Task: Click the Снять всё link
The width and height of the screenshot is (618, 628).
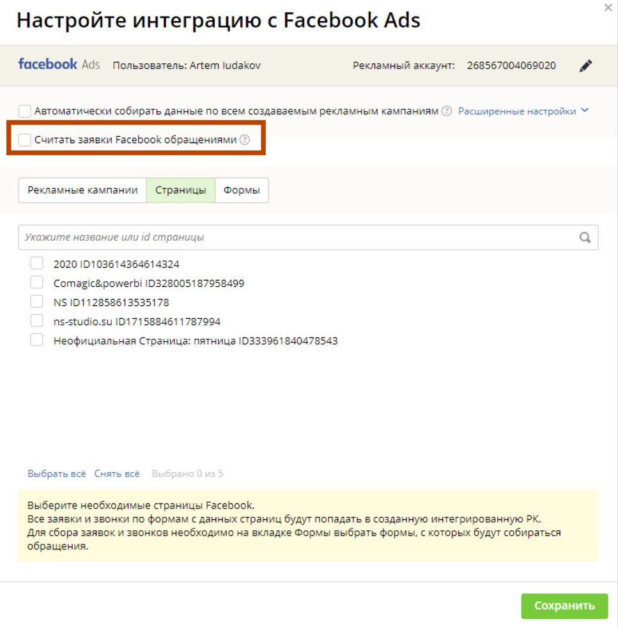Action: tap(116, 474)
